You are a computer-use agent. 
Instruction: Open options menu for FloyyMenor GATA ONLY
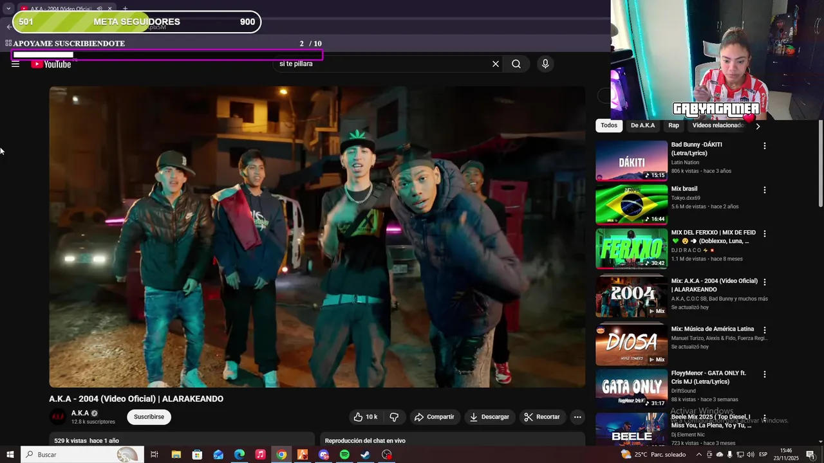(x=765, y=374)
